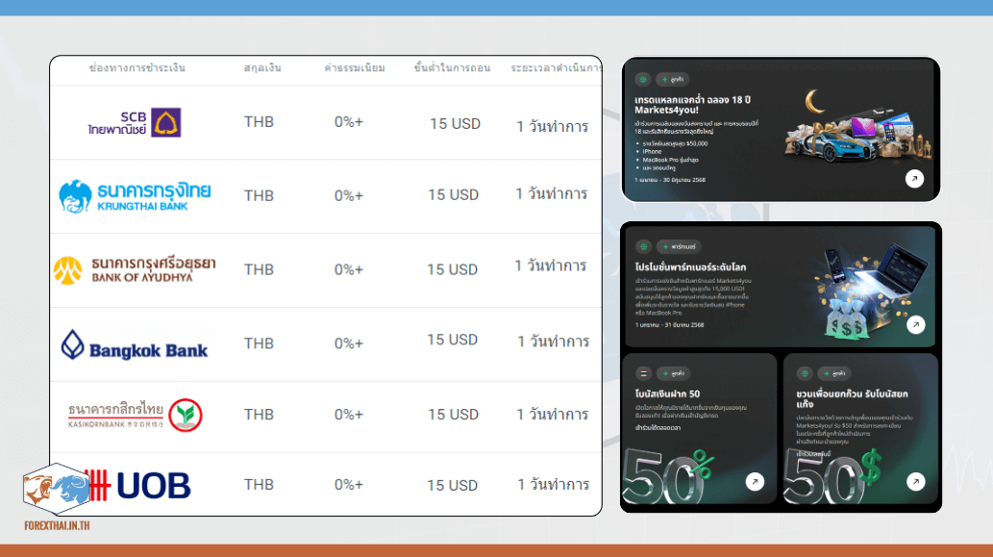Open the Markets4you 18th anniversary card arrow
The width and height of the screenshot is (993, 557).
pos(914,179)
